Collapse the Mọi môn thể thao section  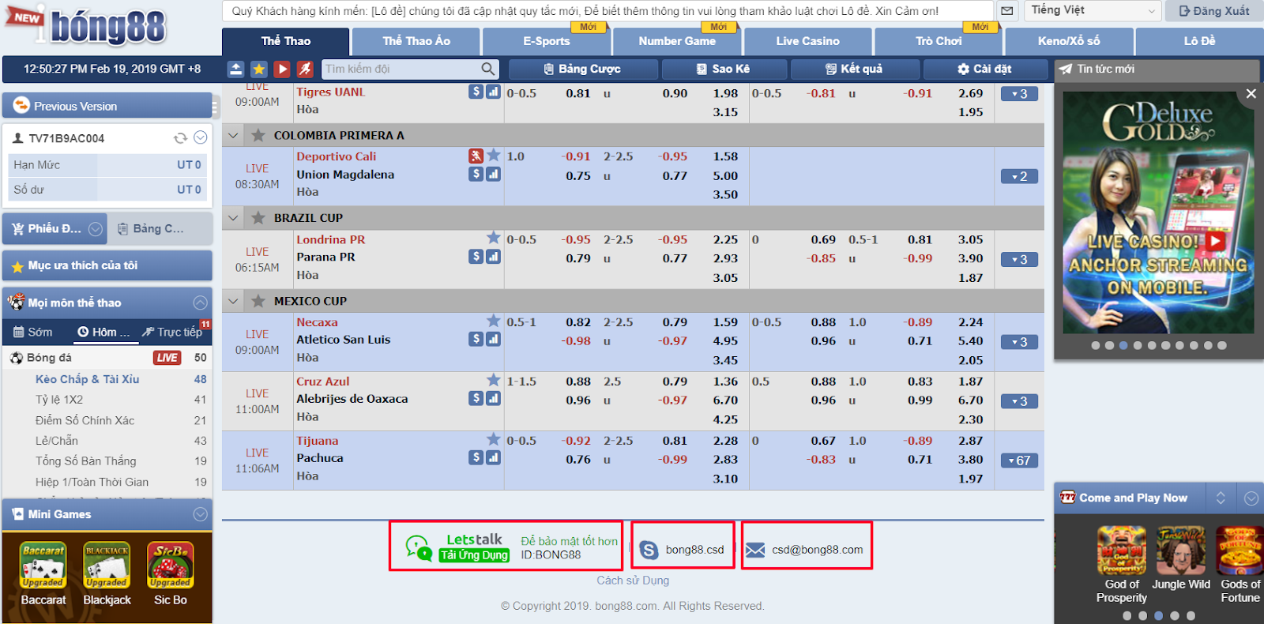coord(201,303)
